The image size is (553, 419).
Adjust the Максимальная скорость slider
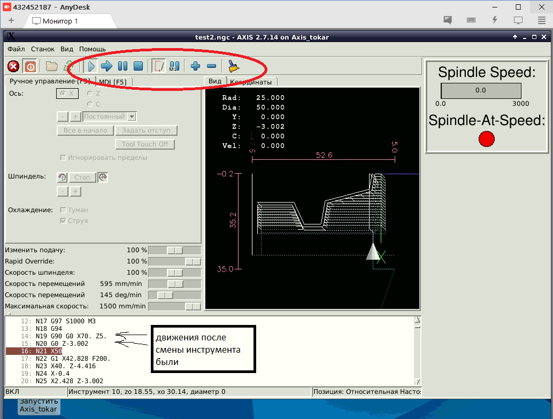click(193, 306)
